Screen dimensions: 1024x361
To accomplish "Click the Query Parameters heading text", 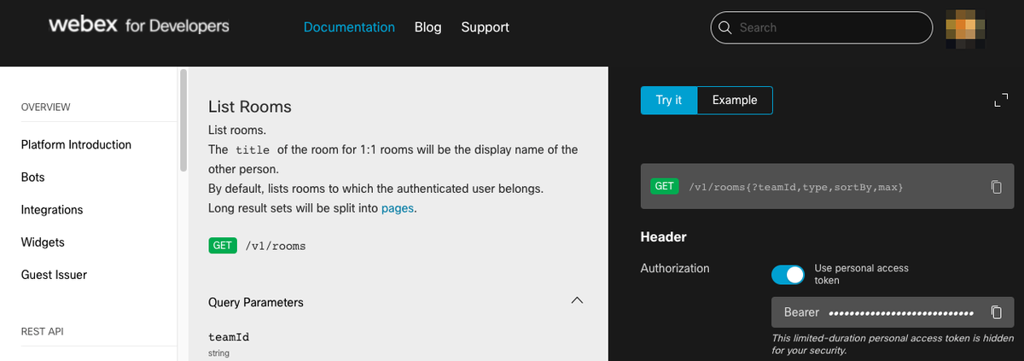I will [x=256, y=302].
